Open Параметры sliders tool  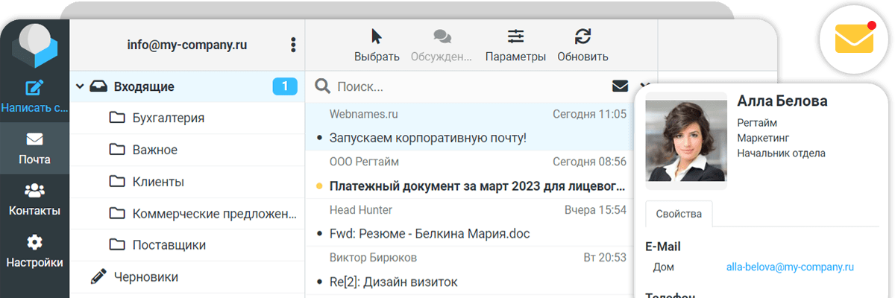coord(515,37)
